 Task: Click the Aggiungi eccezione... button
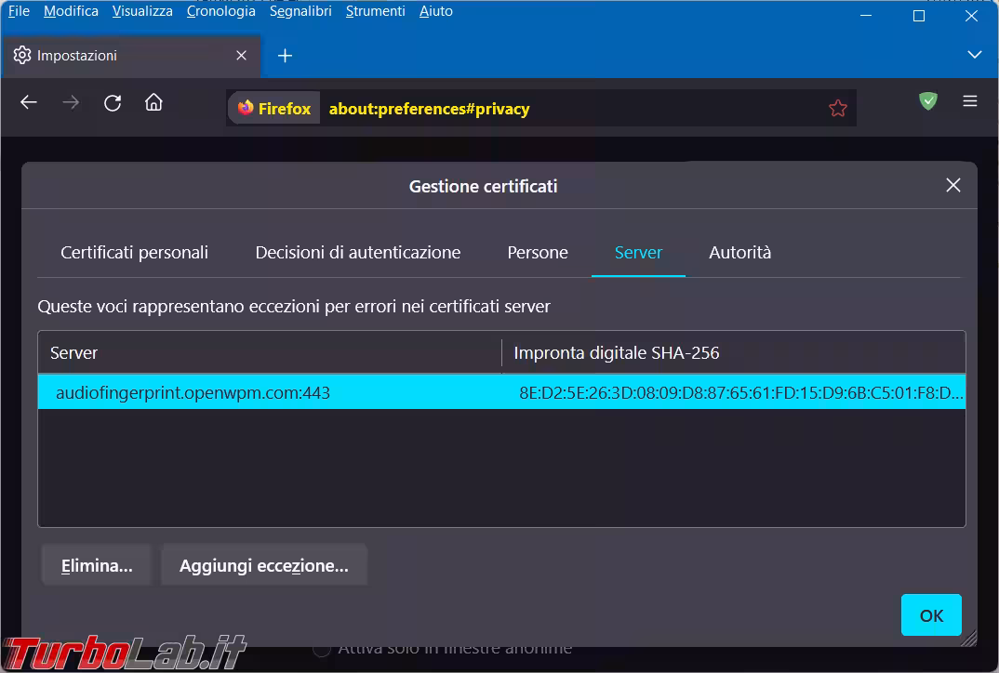point(264,565)
